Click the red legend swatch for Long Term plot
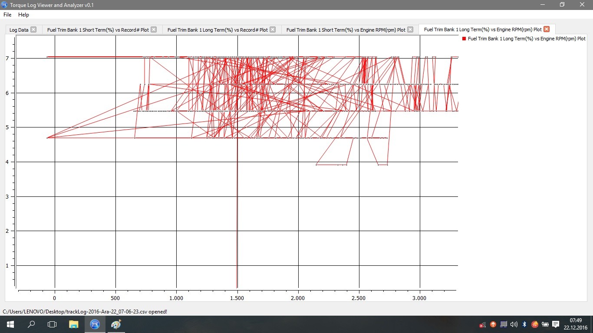The image size is (593, 333). [464, 39]
